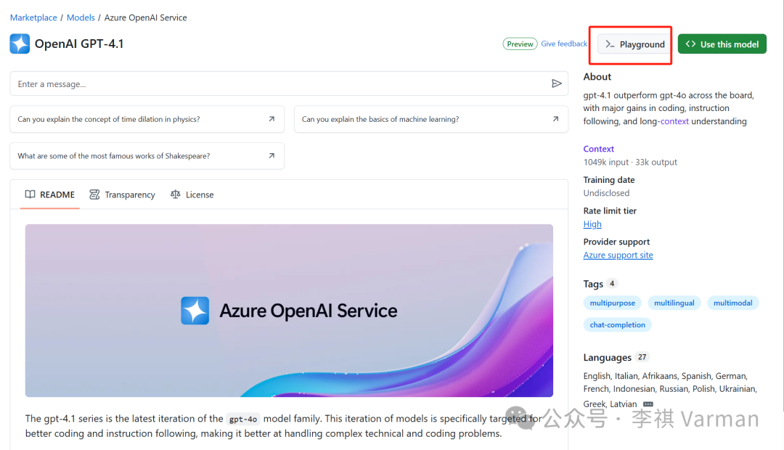The height and width of the screenshot is (450, 784).
Task: Click the Tags count badge 4
Action: (612, 284)
